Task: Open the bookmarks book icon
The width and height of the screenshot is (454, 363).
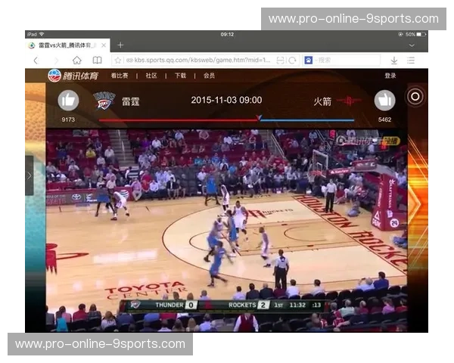Action: click(97, 60)
